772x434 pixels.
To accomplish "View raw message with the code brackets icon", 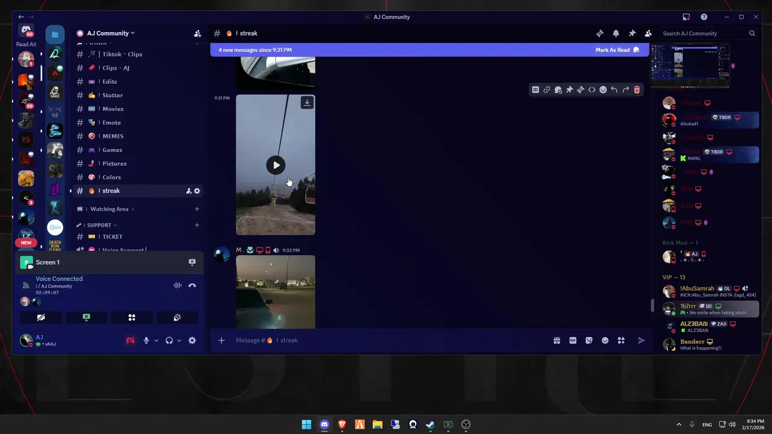I will (x=592, y=90).
